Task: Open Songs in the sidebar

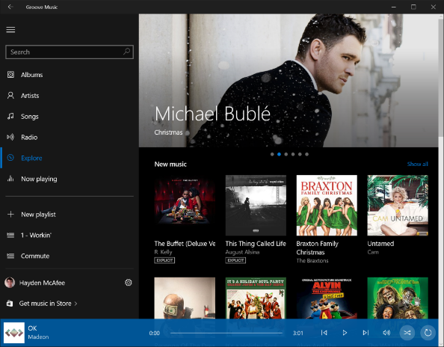Action: click(70, 117)
